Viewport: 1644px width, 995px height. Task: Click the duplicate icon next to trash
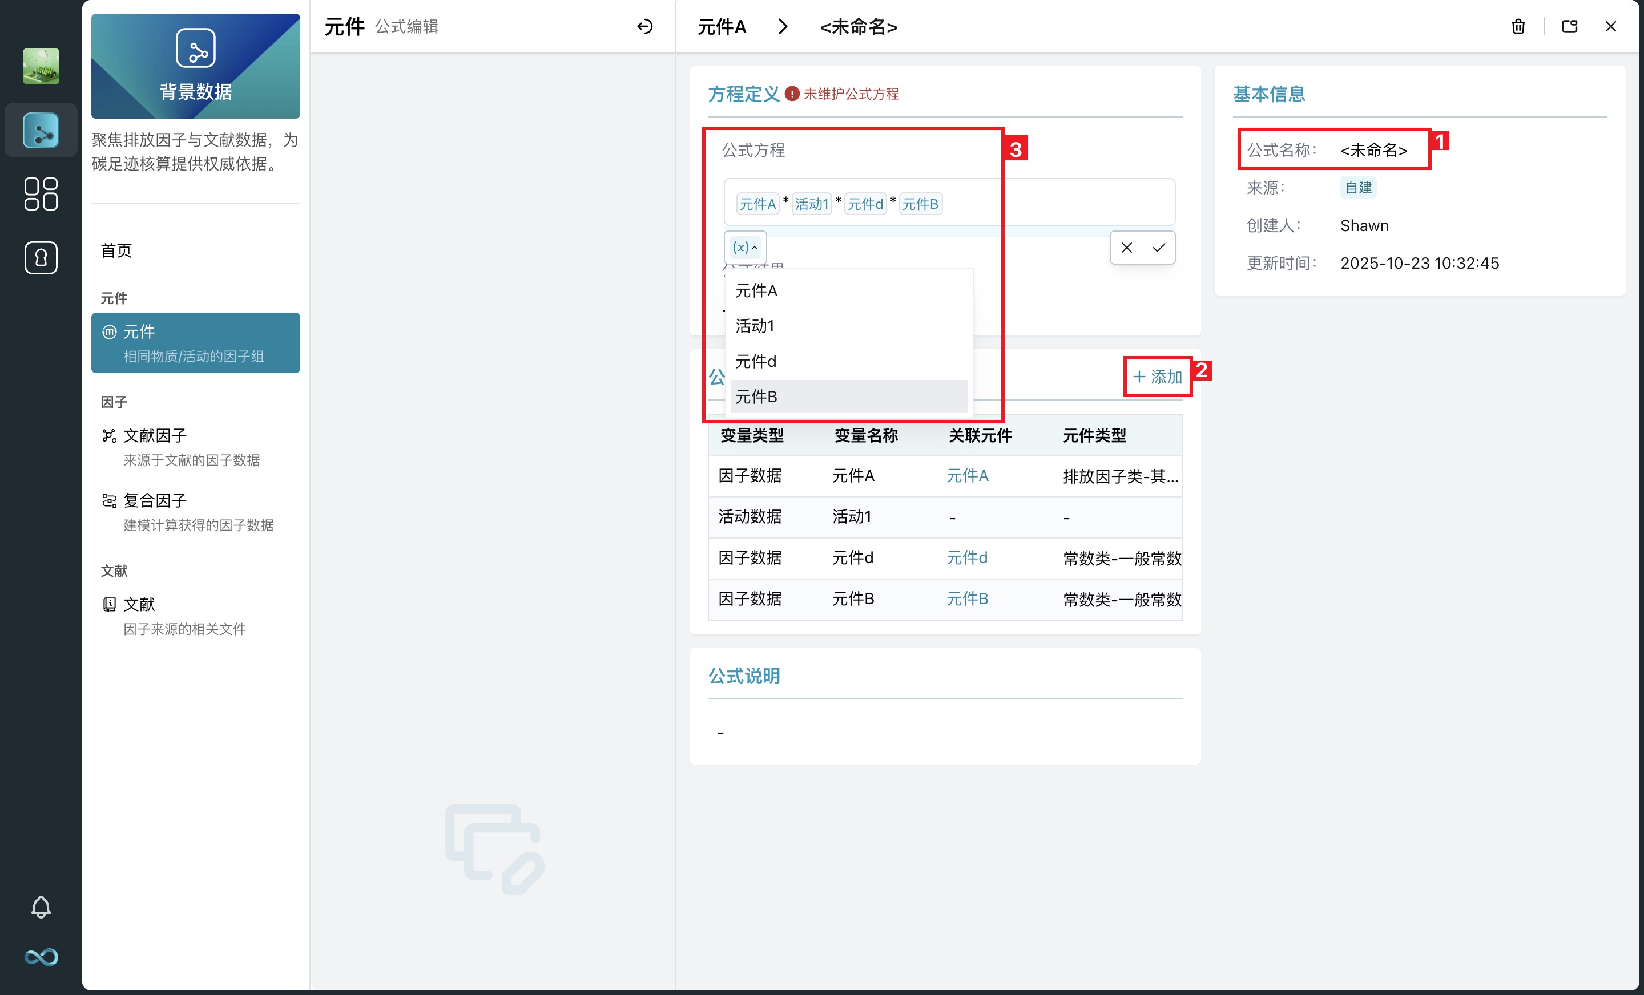point(1569,27)
